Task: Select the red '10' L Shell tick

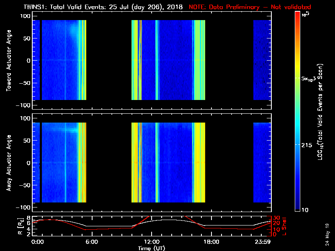Action: pos(276,229)
